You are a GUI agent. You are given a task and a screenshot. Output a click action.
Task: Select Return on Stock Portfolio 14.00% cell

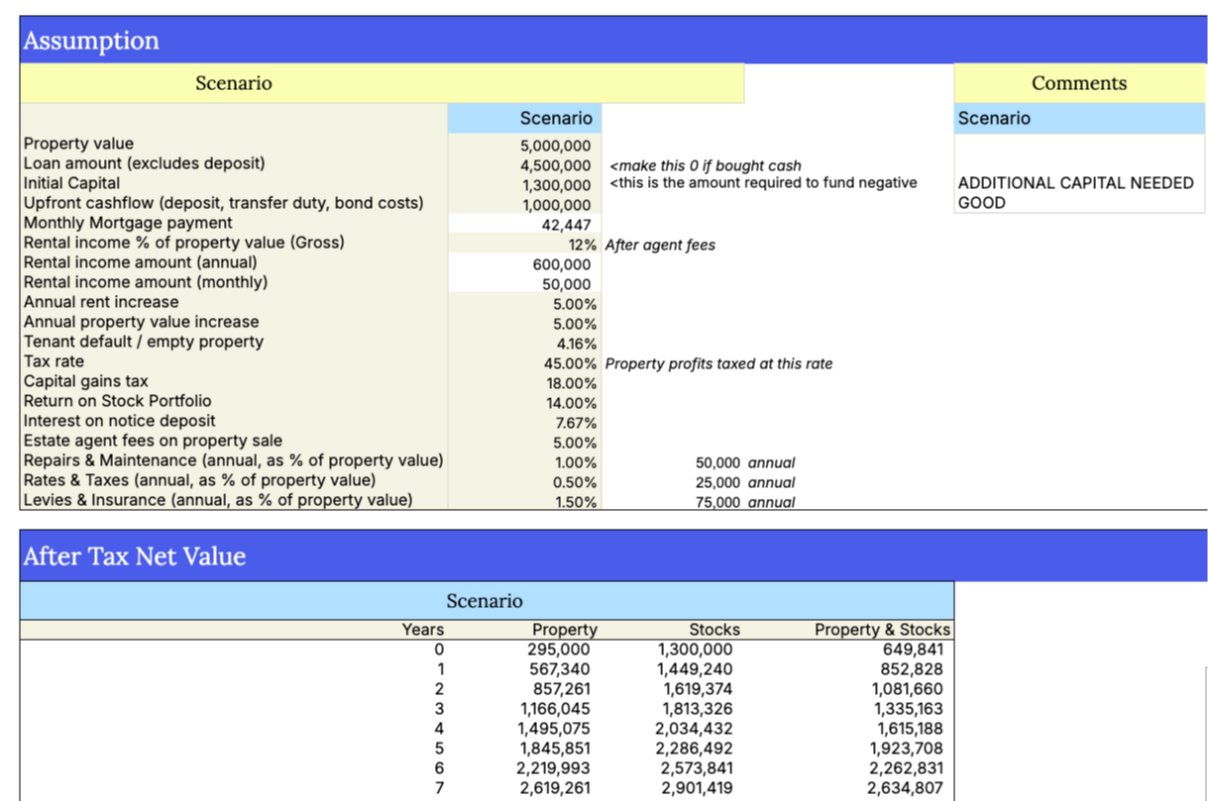(x=525, y=403)
